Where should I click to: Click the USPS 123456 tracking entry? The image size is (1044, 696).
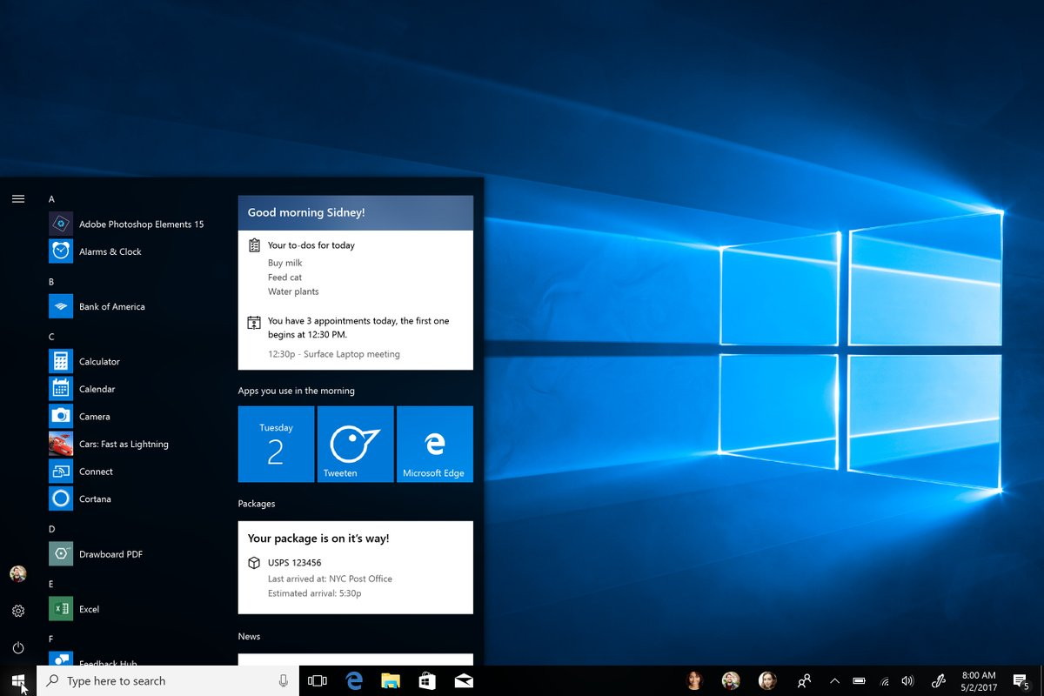[x=294, y=563]
